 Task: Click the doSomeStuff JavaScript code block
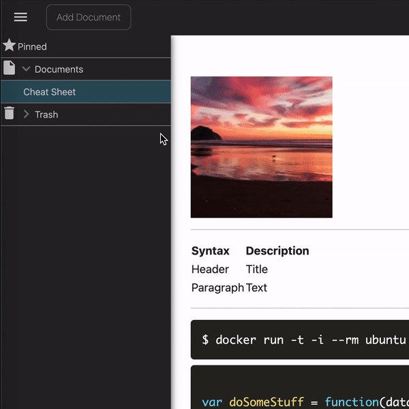[300, 387]
